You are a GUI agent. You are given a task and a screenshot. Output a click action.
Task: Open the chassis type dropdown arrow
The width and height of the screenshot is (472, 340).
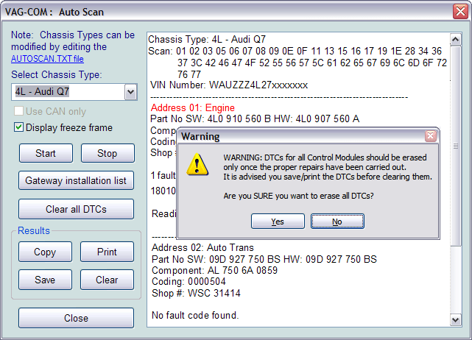point(130,92)
